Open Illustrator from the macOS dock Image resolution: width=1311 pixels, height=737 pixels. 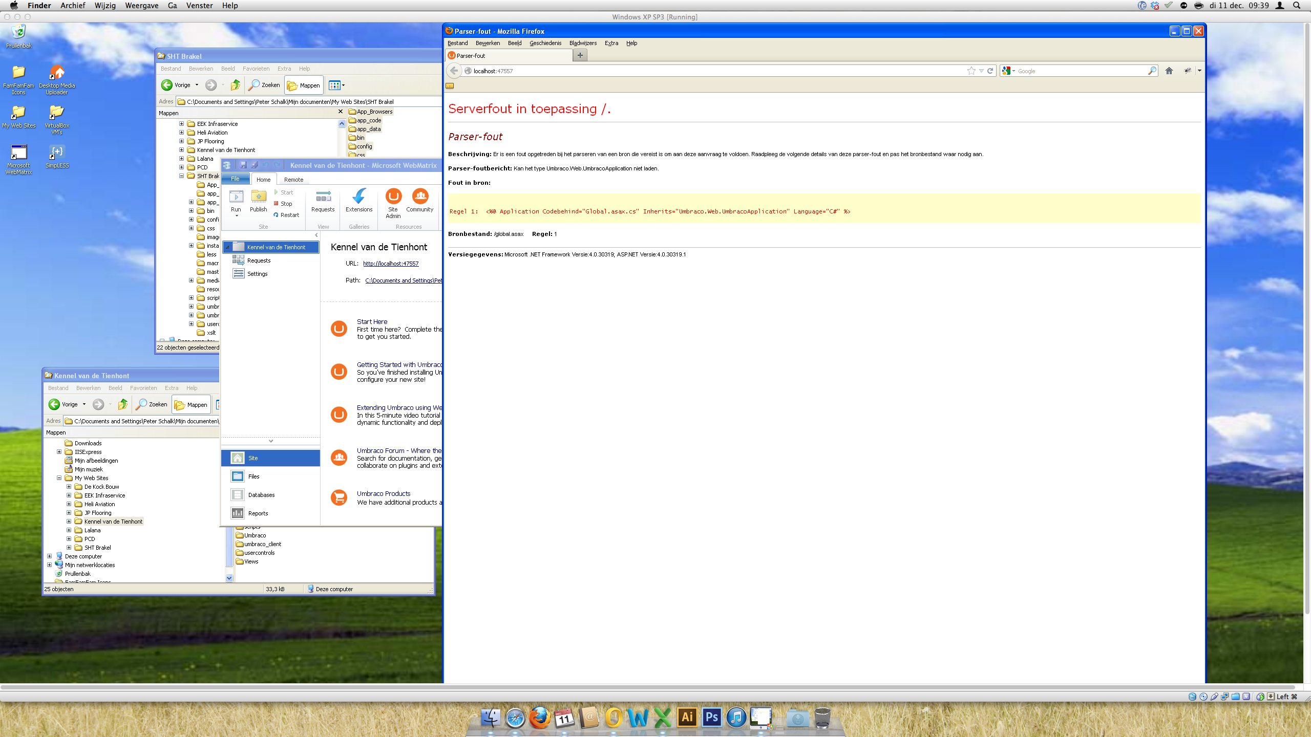pos(687,718)
